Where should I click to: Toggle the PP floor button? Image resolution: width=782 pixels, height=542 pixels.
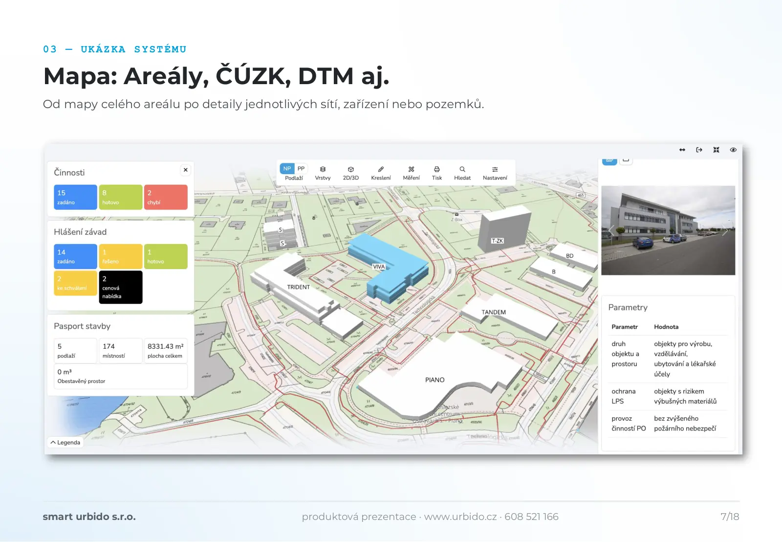pos(301,168)
